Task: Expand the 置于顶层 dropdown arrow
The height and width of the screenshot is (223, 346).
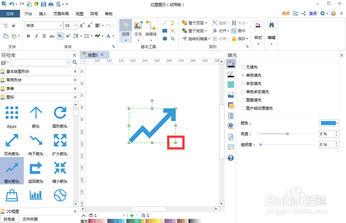Action: (x=206, y=23)
